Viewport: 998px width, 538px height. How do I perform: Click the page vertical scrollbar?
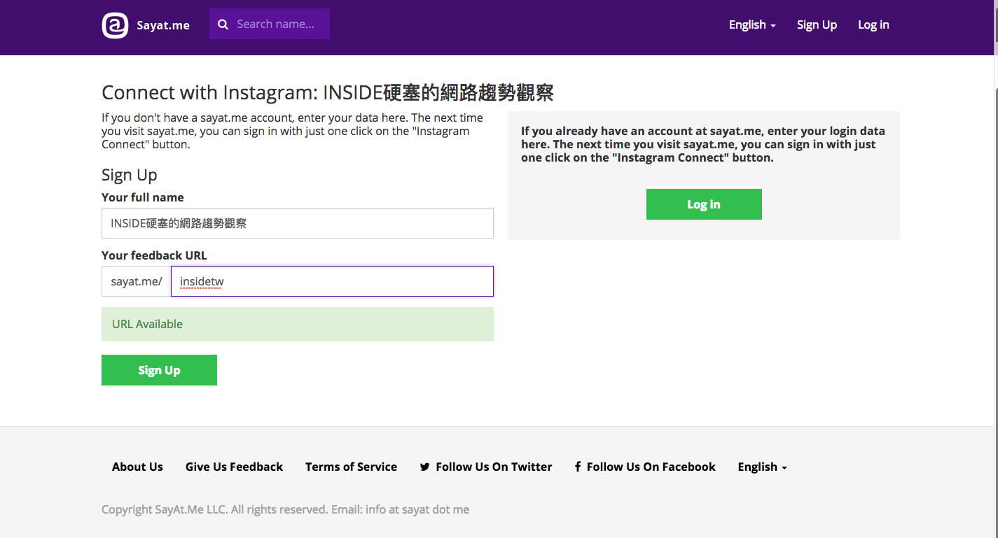coord(995,269)
